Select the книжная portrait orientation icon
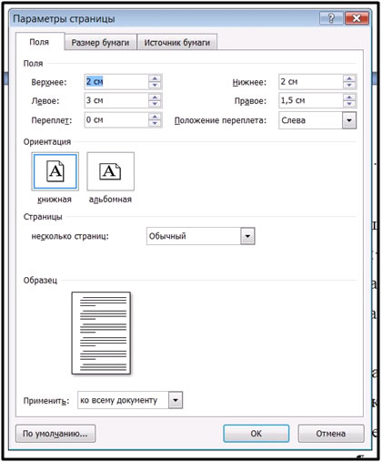This screenshot has width=382, height=462. tap(55, 171)
